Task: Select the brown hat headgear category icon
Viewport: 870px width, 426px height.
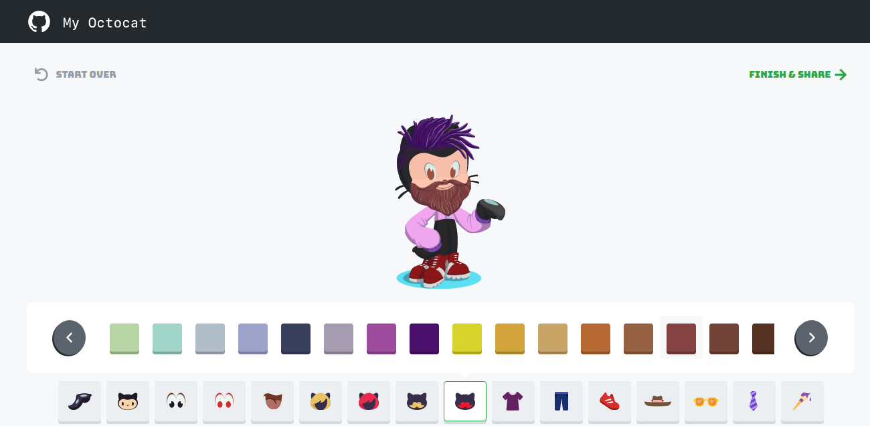Action: pyautogui.click(x=658, y=401)
